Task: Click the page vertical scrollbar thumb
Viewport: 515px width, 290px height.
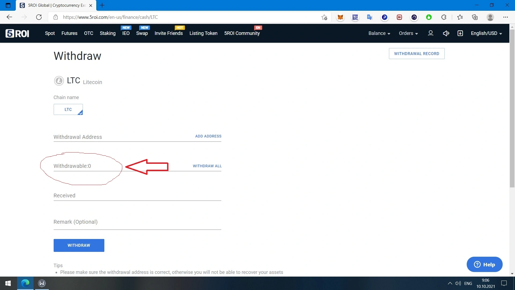Action: pyautogui.click(x=512, y=108)
